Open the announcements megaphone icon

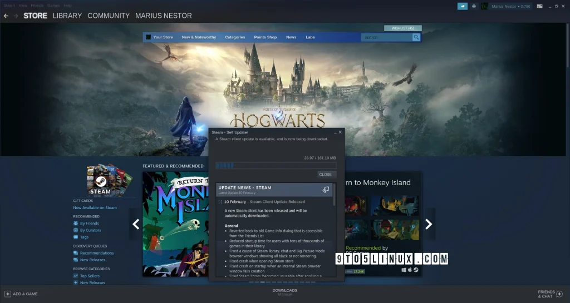click(x=463, y=6)
